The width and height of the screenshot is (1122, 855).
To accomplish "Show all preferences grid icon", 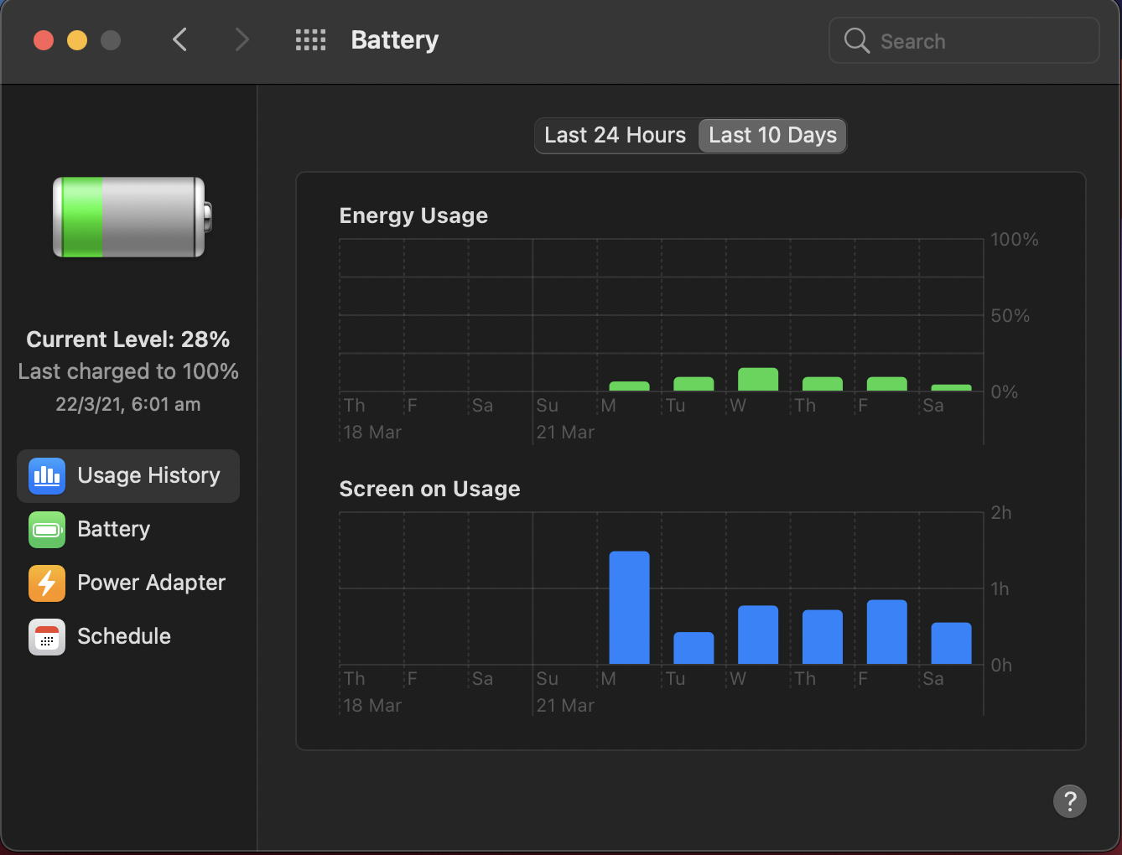I will (x=310, y=39).
